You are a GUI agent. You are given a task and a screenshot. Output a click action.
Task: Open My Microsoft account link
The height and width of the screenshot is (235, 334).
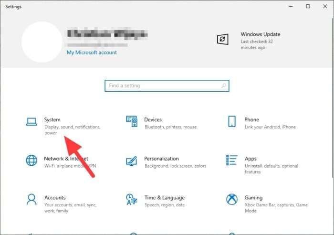click(92, 53)
